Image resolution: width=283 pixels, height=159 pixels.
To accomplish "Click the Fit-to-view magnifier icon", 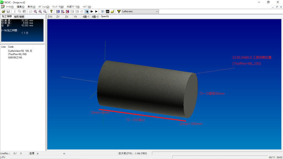I will pos(35,12).
